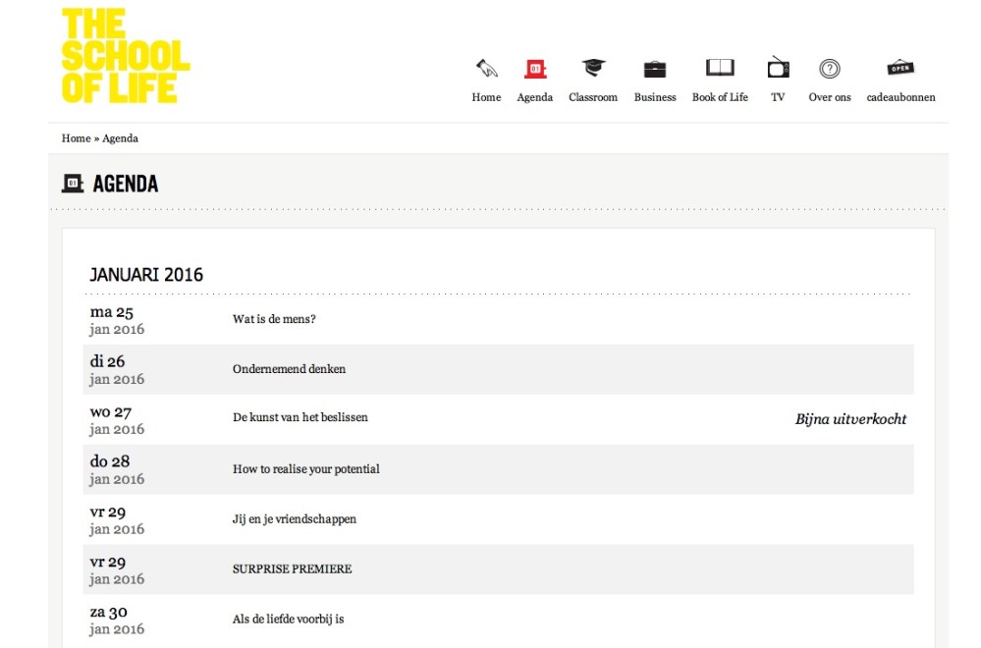Screen dimensions: 981x648
Task: Select the Book of Life menu label
Action: point(720,97)
